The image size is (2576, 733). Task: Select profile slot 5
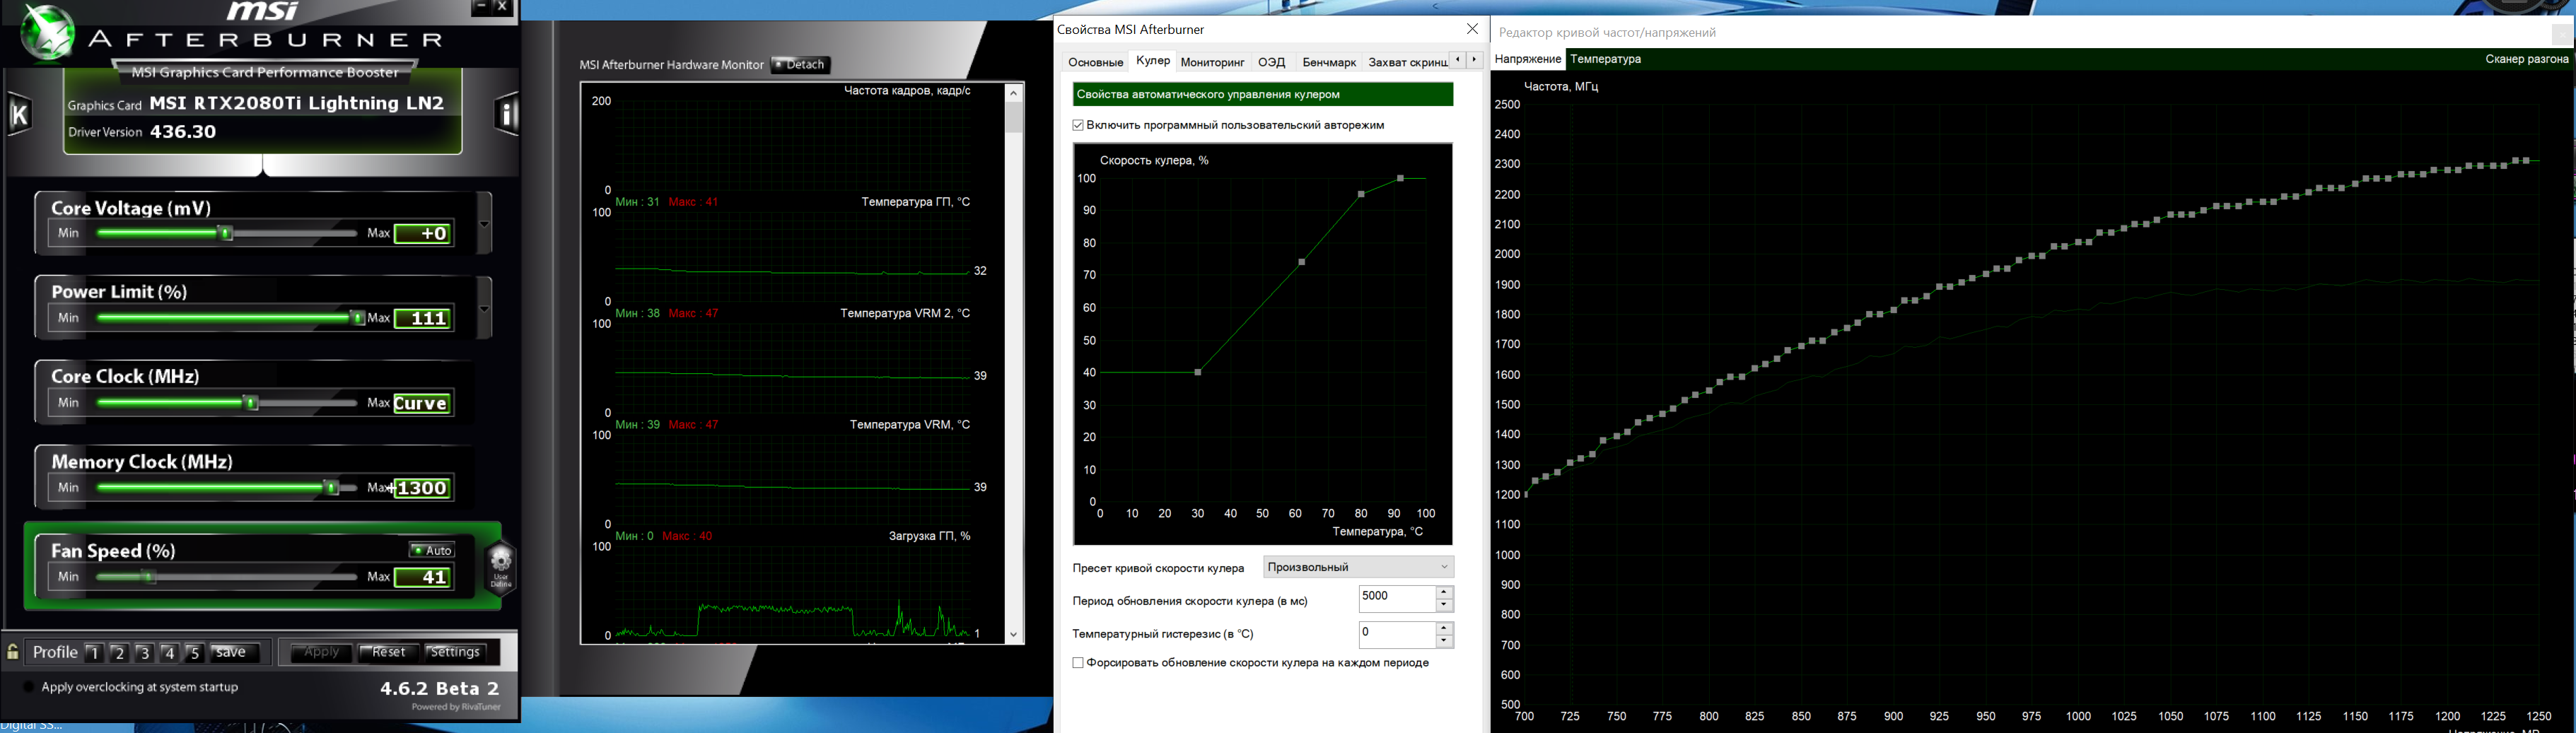pyautogui.click(x=195, y=653)
